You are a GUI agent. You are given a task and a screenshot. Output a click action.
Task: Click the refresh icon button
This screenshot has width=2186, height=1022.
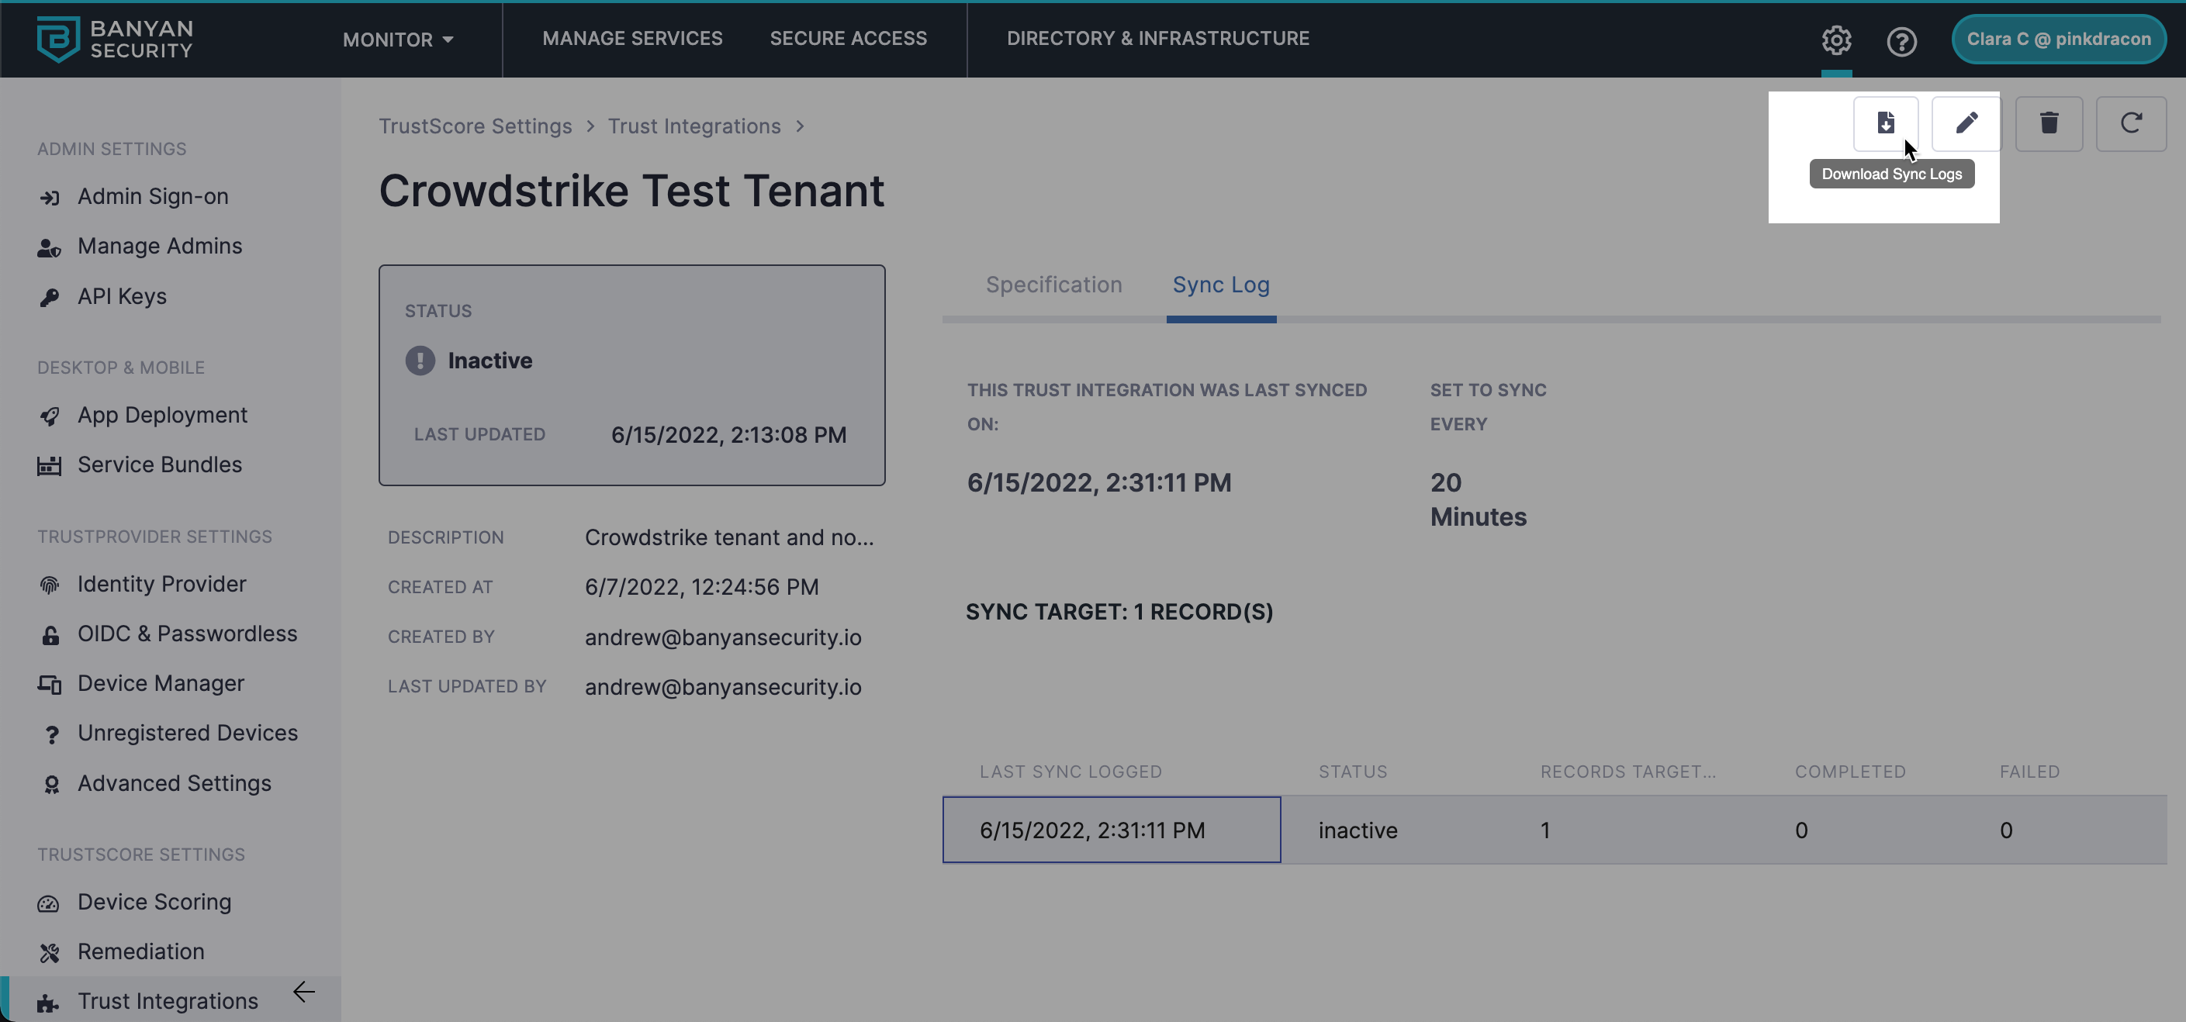click(2130, 124)
